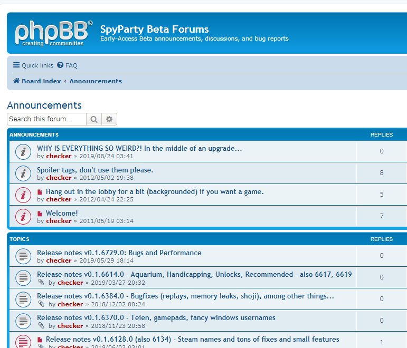This screenshot has height=348, width=407.
Task: Click red info icon beside Welcome! topic
Action: (x=23, y=217)
